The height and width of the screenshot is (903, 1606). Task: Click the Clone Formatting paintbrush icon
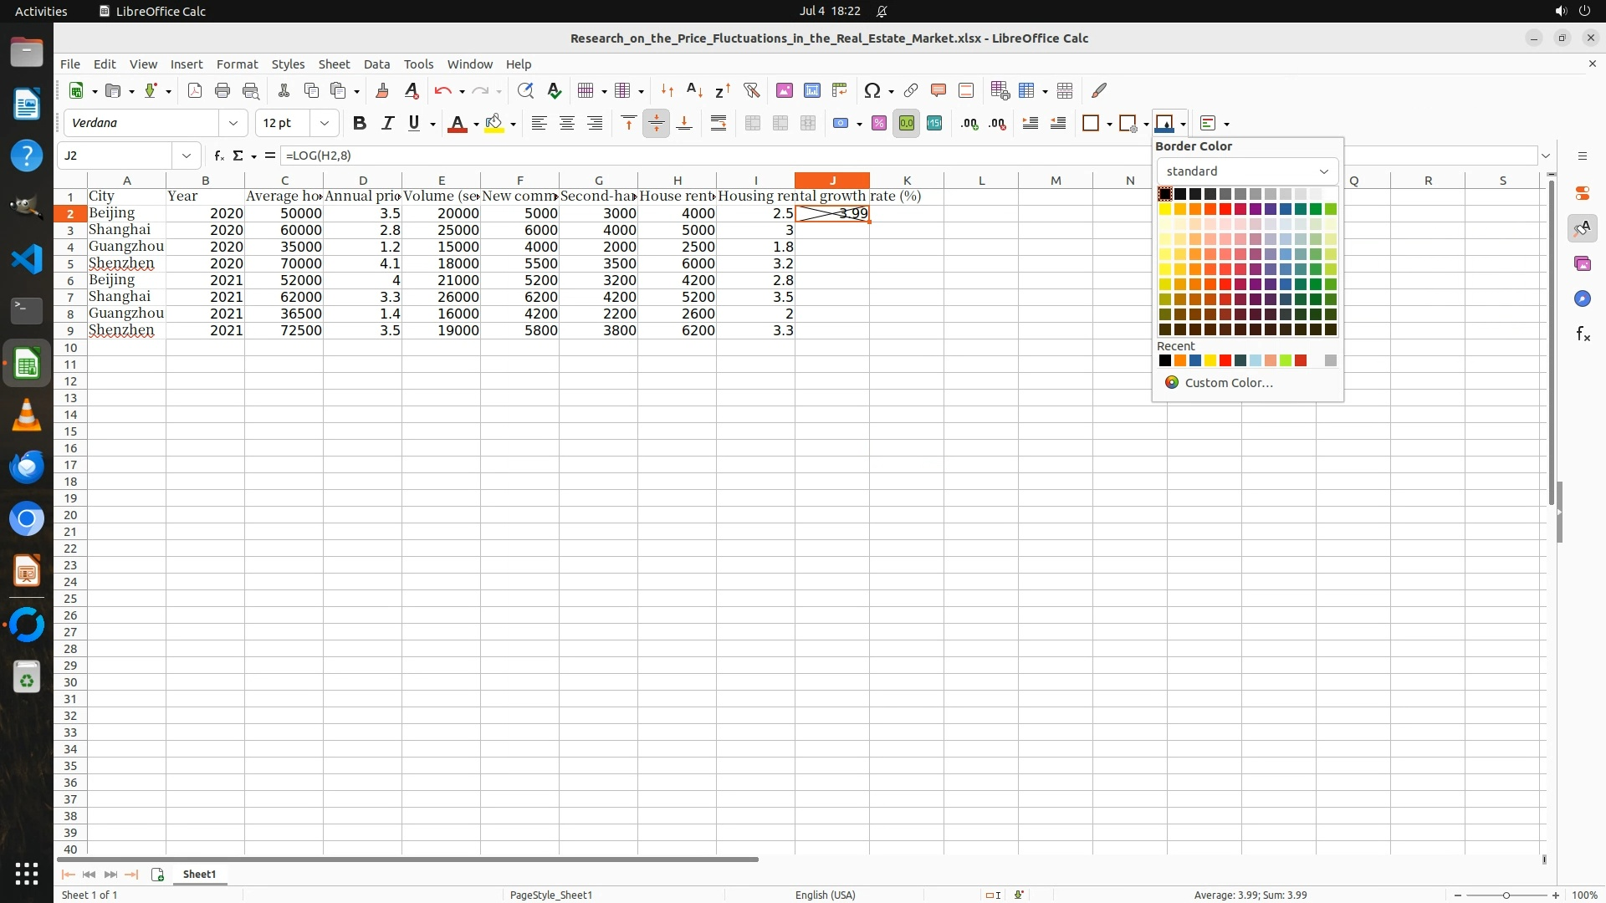tap(382, 90)
